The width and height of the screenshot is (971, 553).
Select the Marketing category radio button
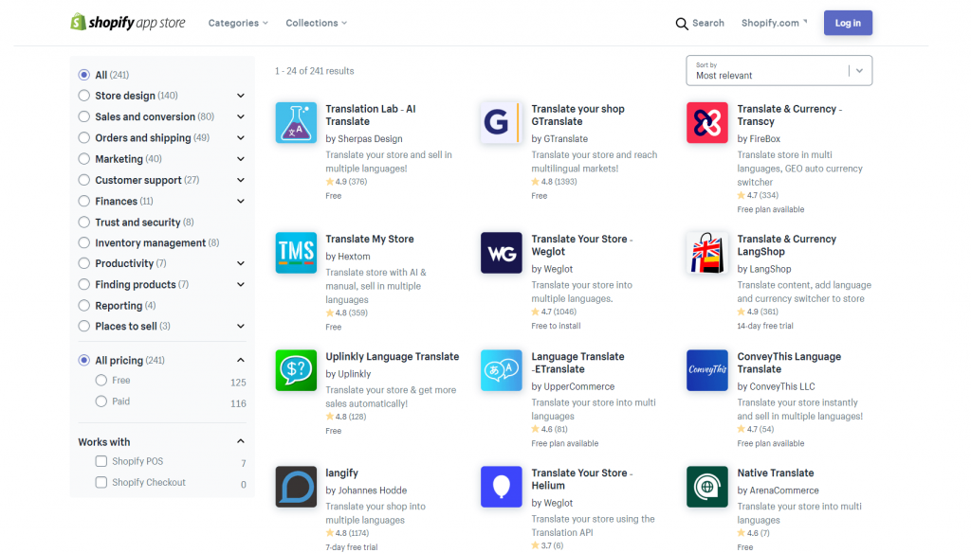(86, 158)
